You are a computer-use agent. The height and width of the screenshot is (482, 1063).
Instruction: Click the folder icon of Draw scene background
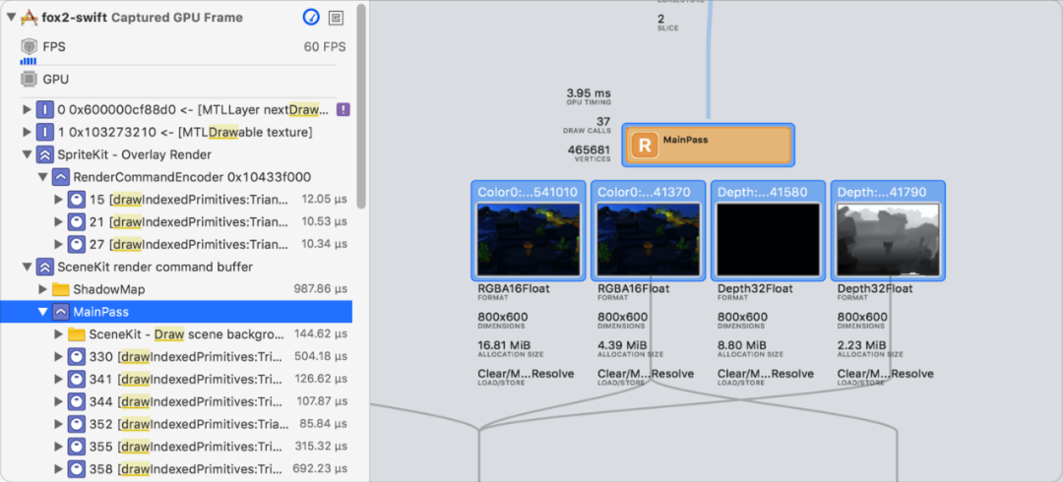76,334
